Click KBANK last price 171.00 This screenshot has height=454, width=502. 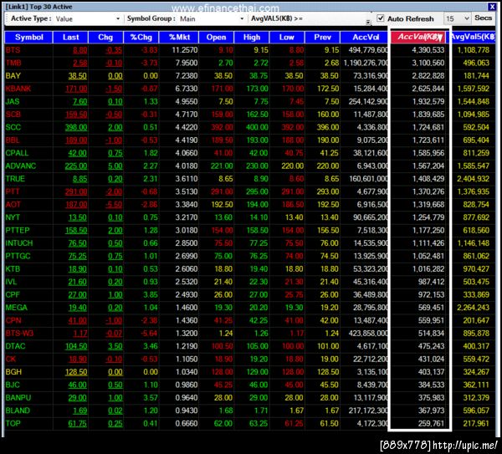[76, 89]
